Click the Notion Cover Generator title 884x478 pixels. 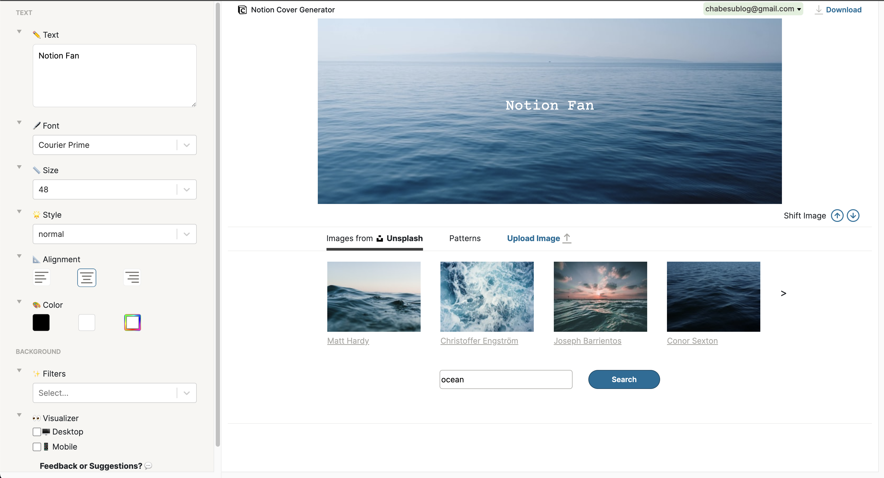click(x=293, y=9)
